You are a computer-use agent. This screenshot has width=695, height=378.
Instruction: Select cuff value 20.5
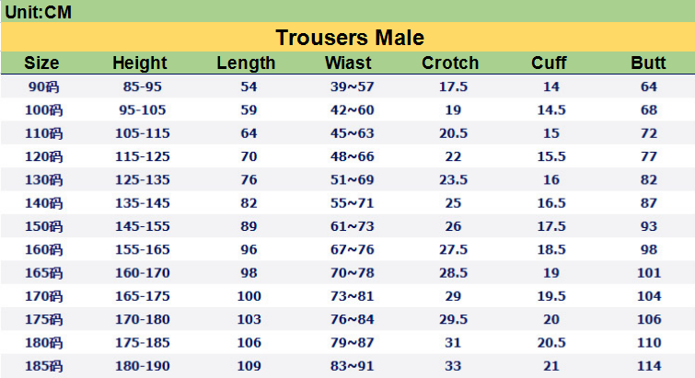(x=551, y=342)
